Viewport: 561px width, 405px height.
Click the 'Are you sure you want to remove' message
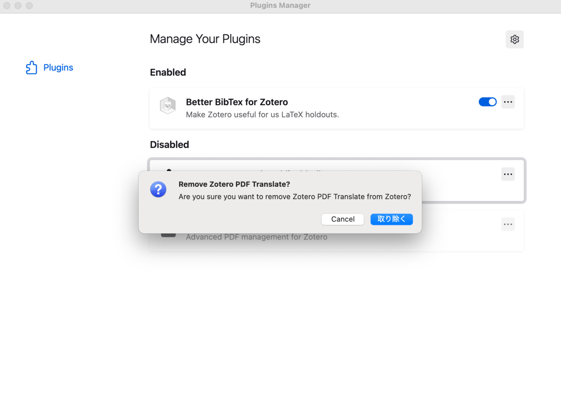295,197
